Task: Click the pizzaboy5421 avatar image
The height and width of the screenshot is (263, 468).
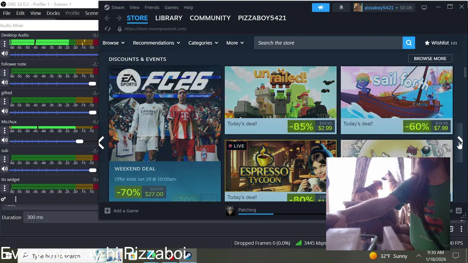Action: click(358, 7)
